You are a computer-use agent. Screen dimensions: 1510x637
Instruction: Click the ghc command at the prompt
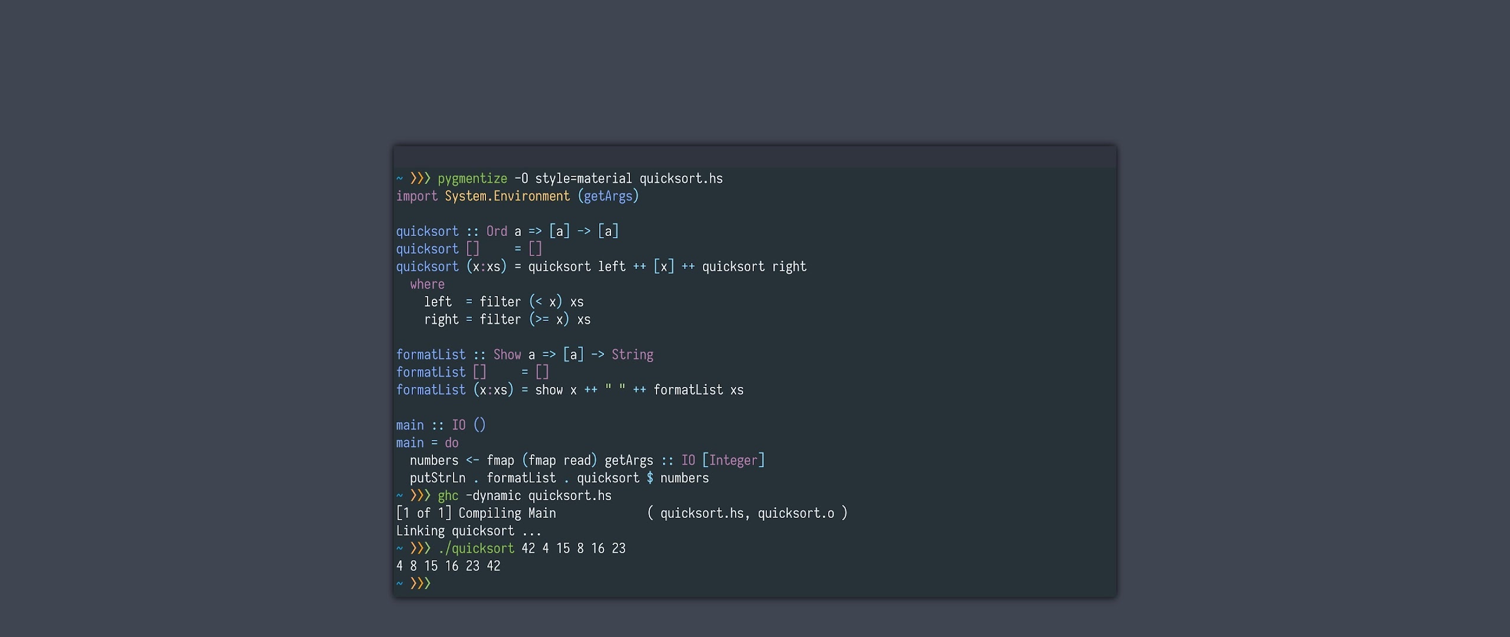(x=448, y=495)
